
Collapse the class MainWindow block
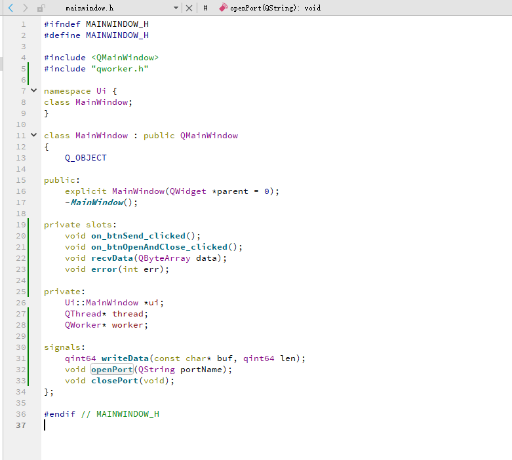(33, 135)
